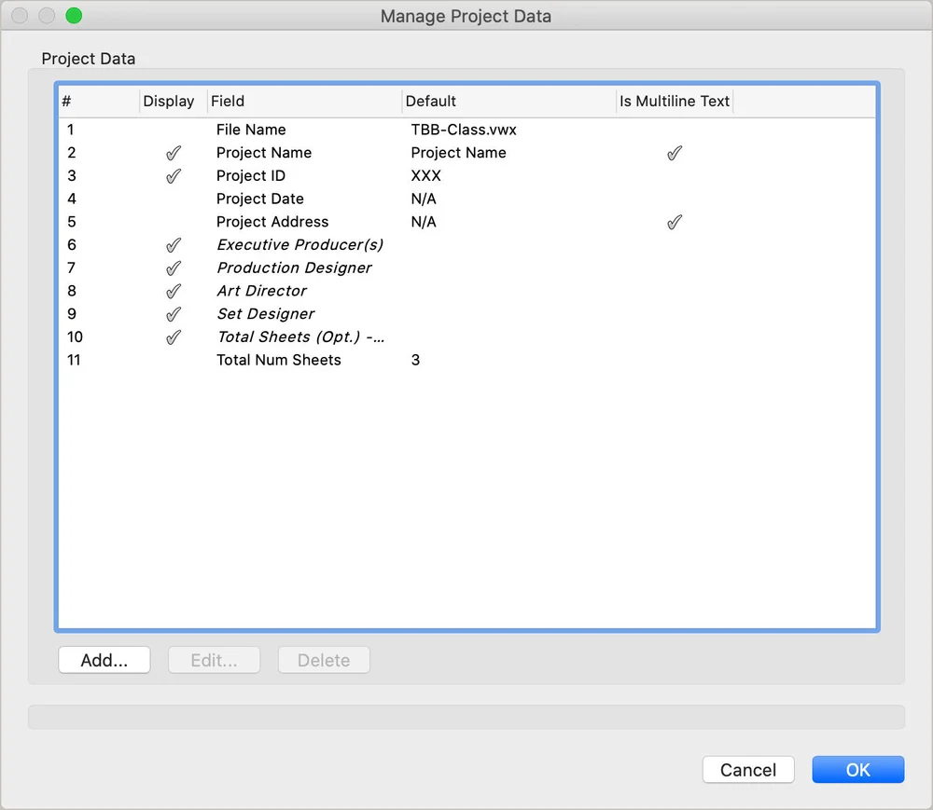Confirm changes with the OK button
Viewport: 933px width, 810px height.
pos(857,769)
